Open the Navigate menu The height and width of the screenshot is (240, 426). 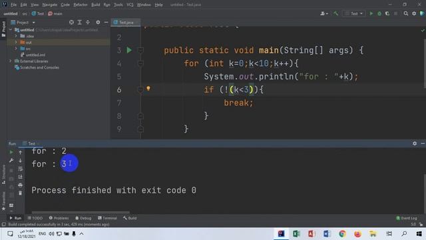pos(50,5)
